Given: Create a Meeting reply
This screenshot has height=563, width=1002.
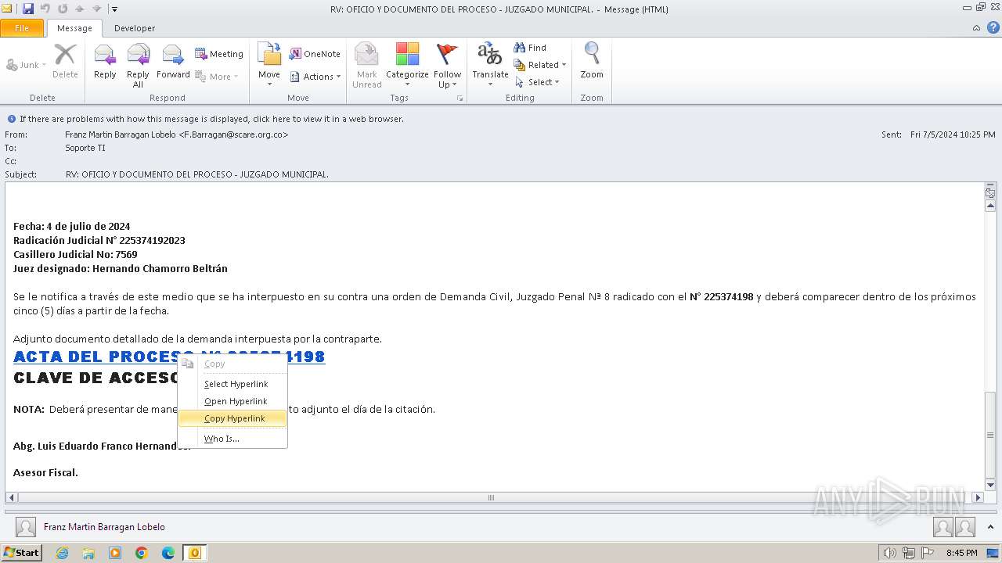Looking at the screenshot, I should point(219,54).
